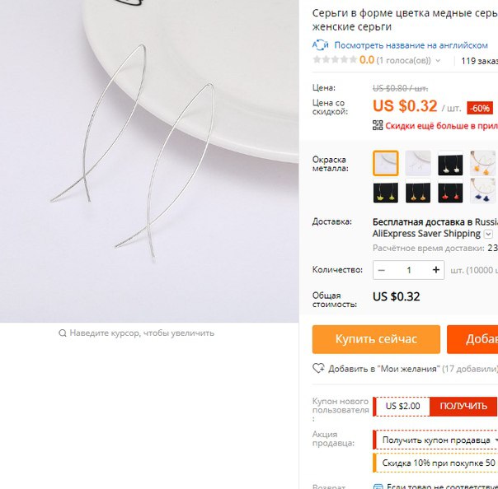
Task: Click ПОЛУЧИТЬ to claim the US $2.00 coupon
Action: [x=463, y=406]
